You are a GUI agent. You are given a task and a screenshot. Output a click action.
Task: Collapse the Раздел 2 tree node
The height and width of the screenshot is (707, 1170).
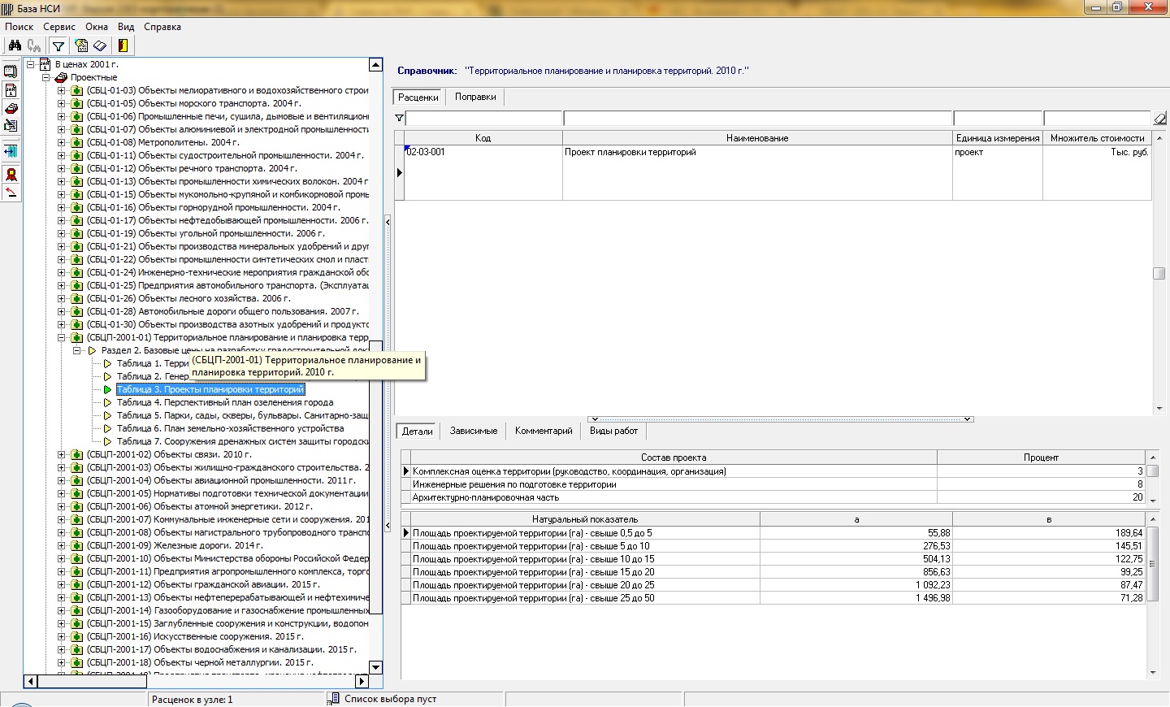point(77,350)
